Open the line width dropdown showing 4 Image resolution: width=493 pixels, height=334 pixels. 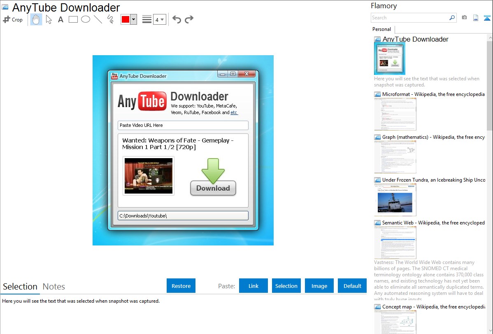(x=160, y=19)
